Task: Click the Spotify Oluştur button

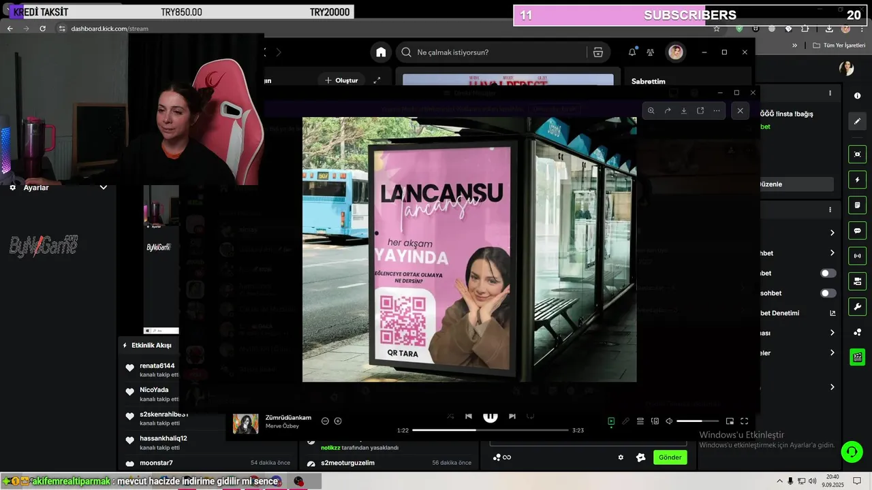Action: pos(341,80)
